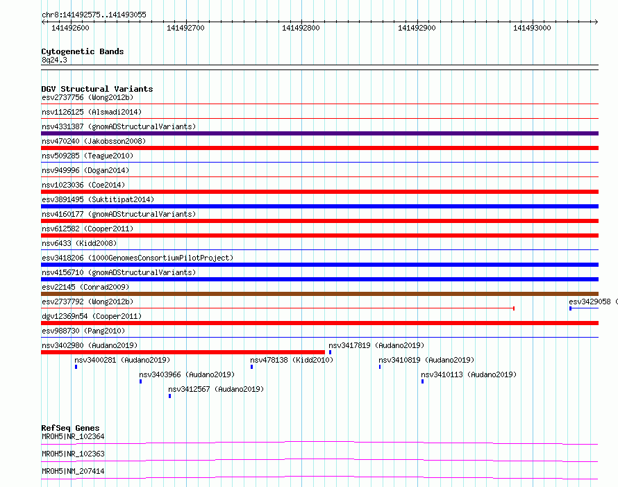Click the nsv3412567 (Audano2019) blue marker
The height and width of the screenshot is (487, 618).
click(x=170, y=396)
